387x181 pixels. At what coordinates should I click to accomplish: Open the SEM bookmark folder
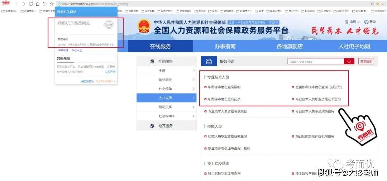[212, 11]
